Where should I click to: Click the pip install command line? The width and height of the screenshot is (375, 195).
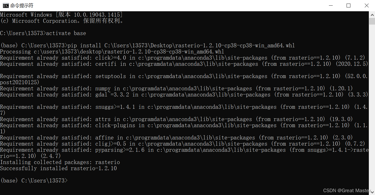click(146, 45)
